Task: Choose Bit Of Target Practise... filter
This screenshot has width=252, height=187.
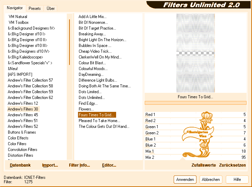Action: pyautogui.click(x=97, y=28)
